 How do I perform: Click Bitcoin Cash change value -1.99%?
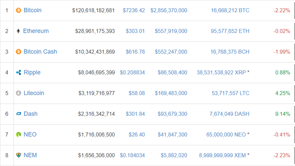pos(282,52)
